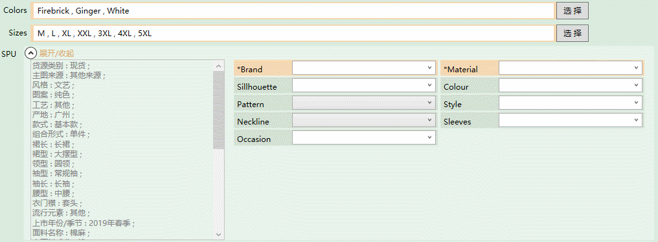The image size is (658, 242).
Task: Click the Style field label
Action: point(452,105)
